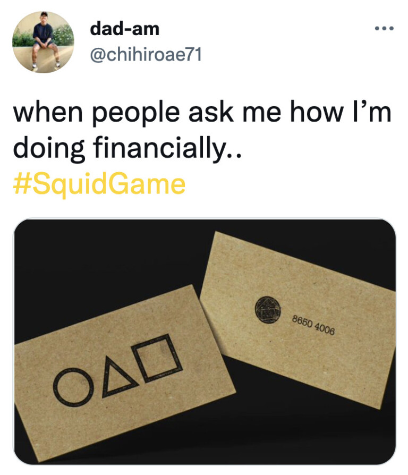Viewport: 408px width, 475px height.
Task: Click the dad-am profile avatar photo
Action: [43, 42]
